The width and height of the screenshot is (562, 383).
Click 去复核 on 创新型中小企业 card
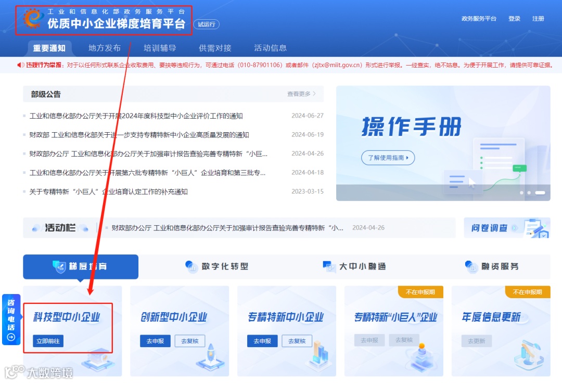click(189, 341)
